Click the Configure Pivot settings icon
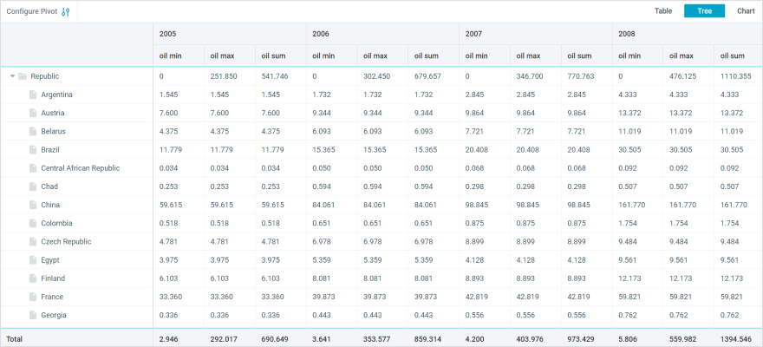This screenshot has width=763, height=347. (66, 11)
